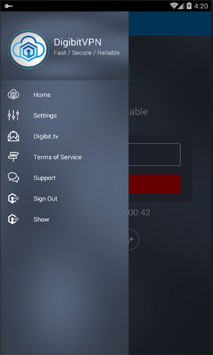Tap the Show shield icon
Image resolution: width=213 pixels, height=355 pixels.
pyautogui.click(x=13, y=219)
